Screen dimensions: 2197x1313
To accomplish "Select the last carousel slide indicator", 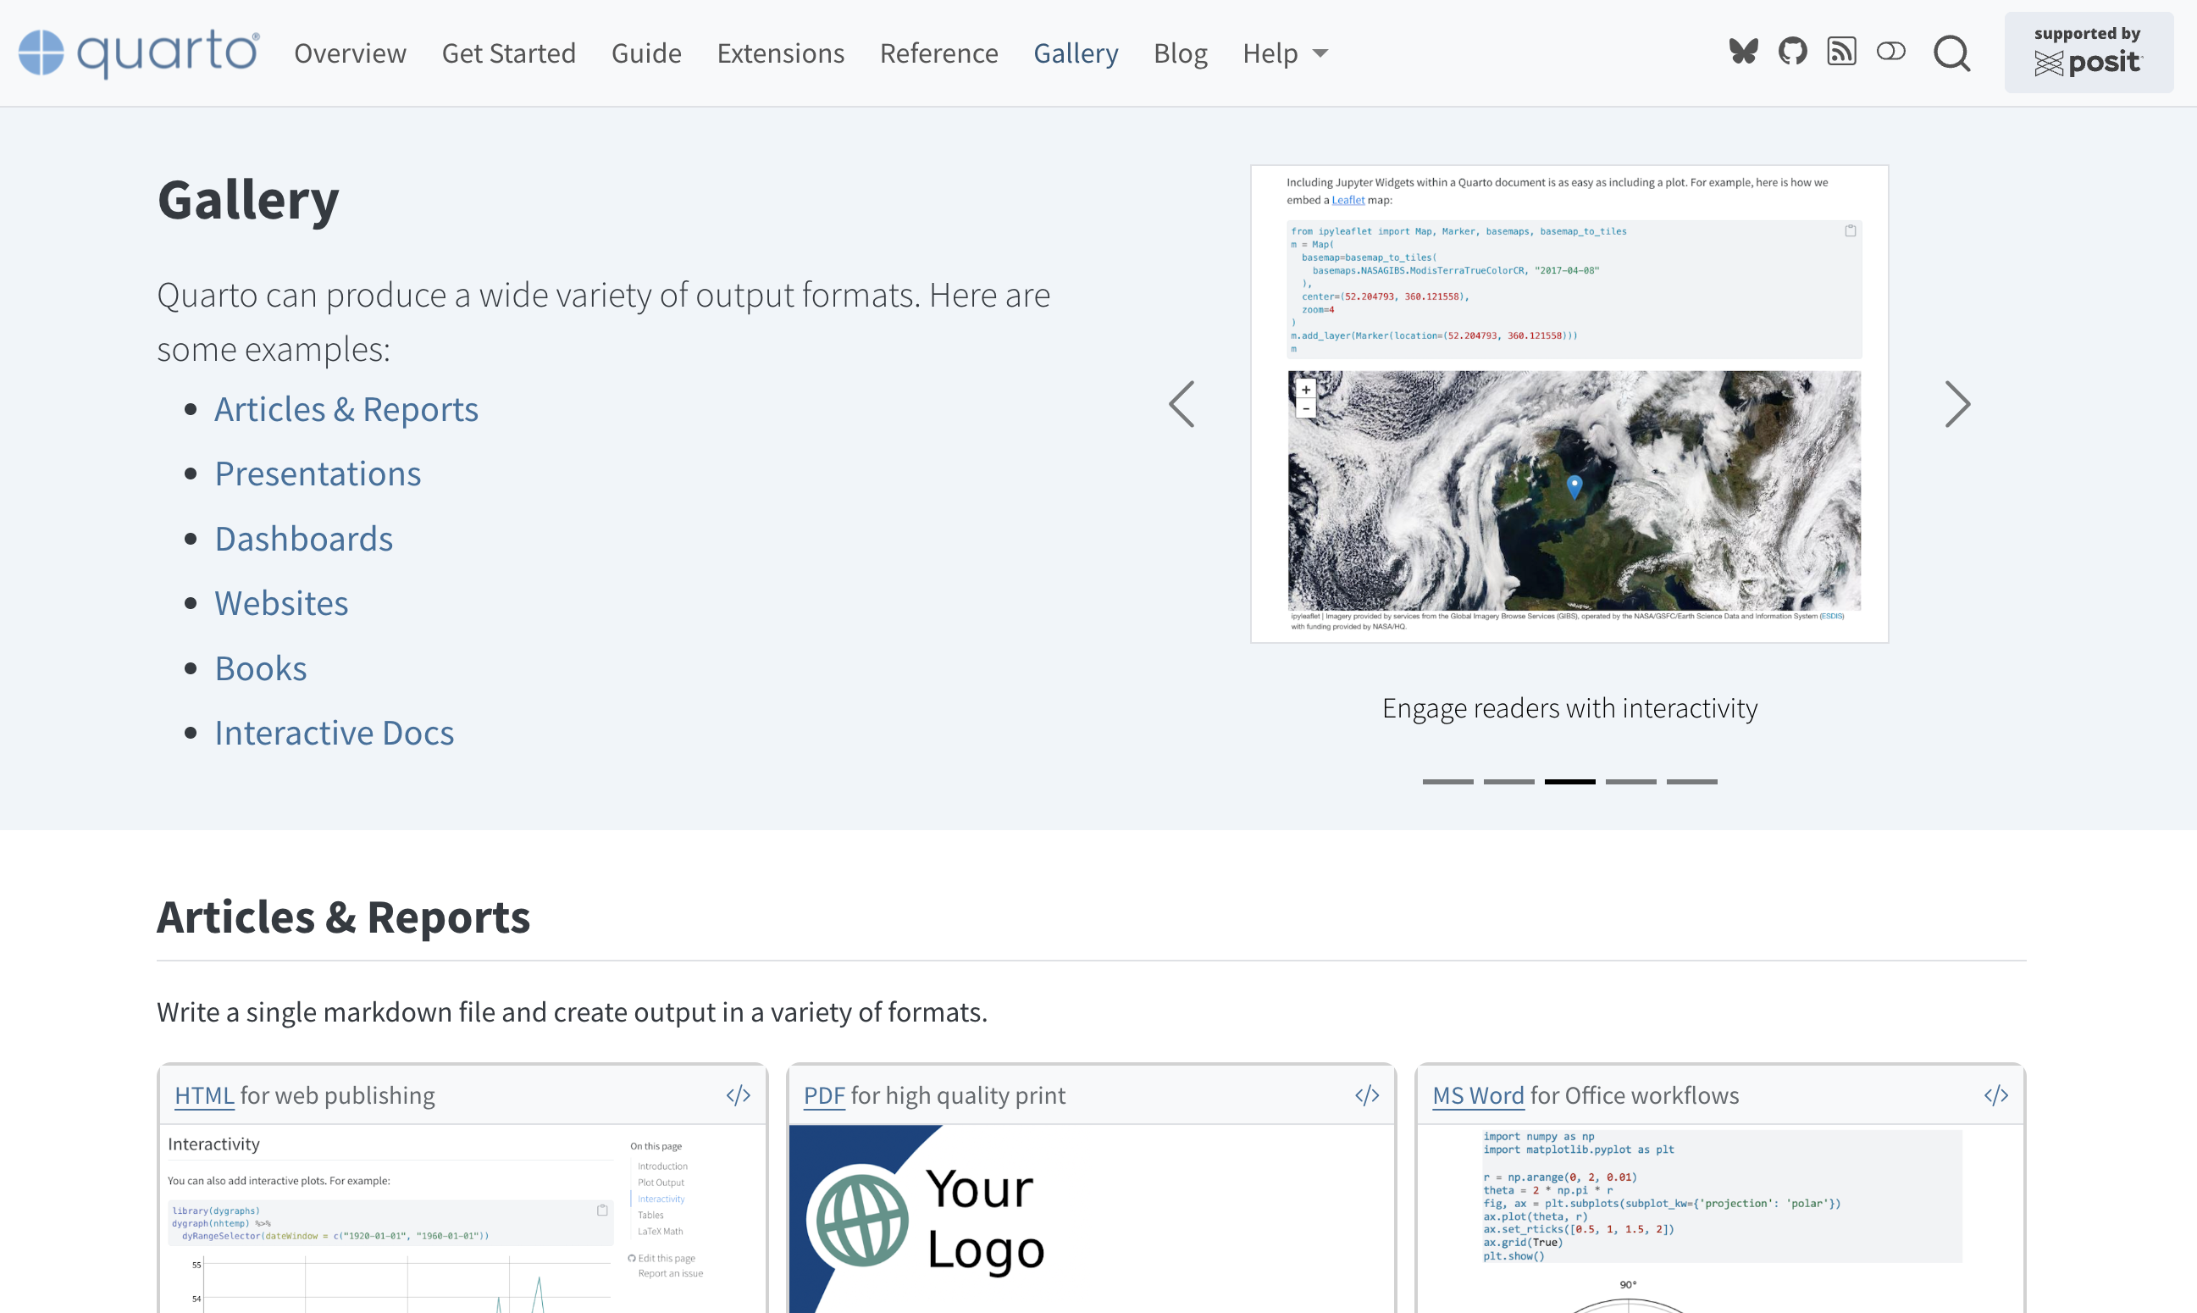I will click(1692, 781).
